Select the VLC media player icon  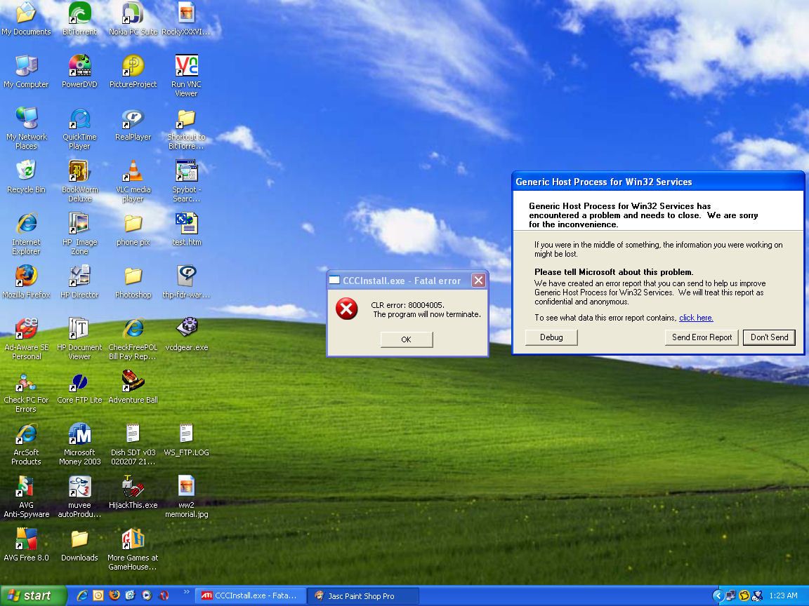(133, 181)
